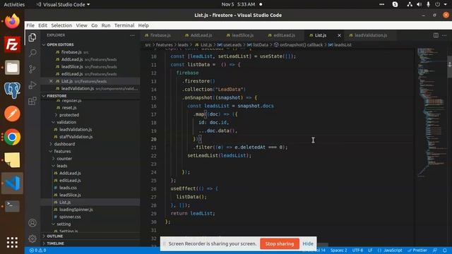This screenshot has height=254, width=452.
Task: Open pgAdmin elephant icon in dock
Action: click(12, 90)
